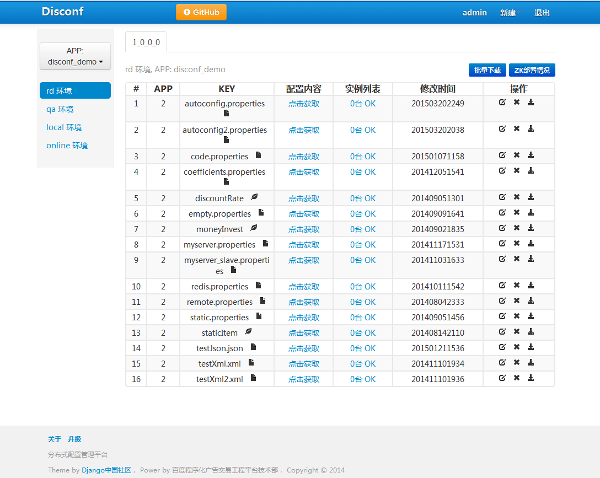Click the edit icon for staticItem
The width and height of the screenshot is (600, 478).
(x=502, y=331)
